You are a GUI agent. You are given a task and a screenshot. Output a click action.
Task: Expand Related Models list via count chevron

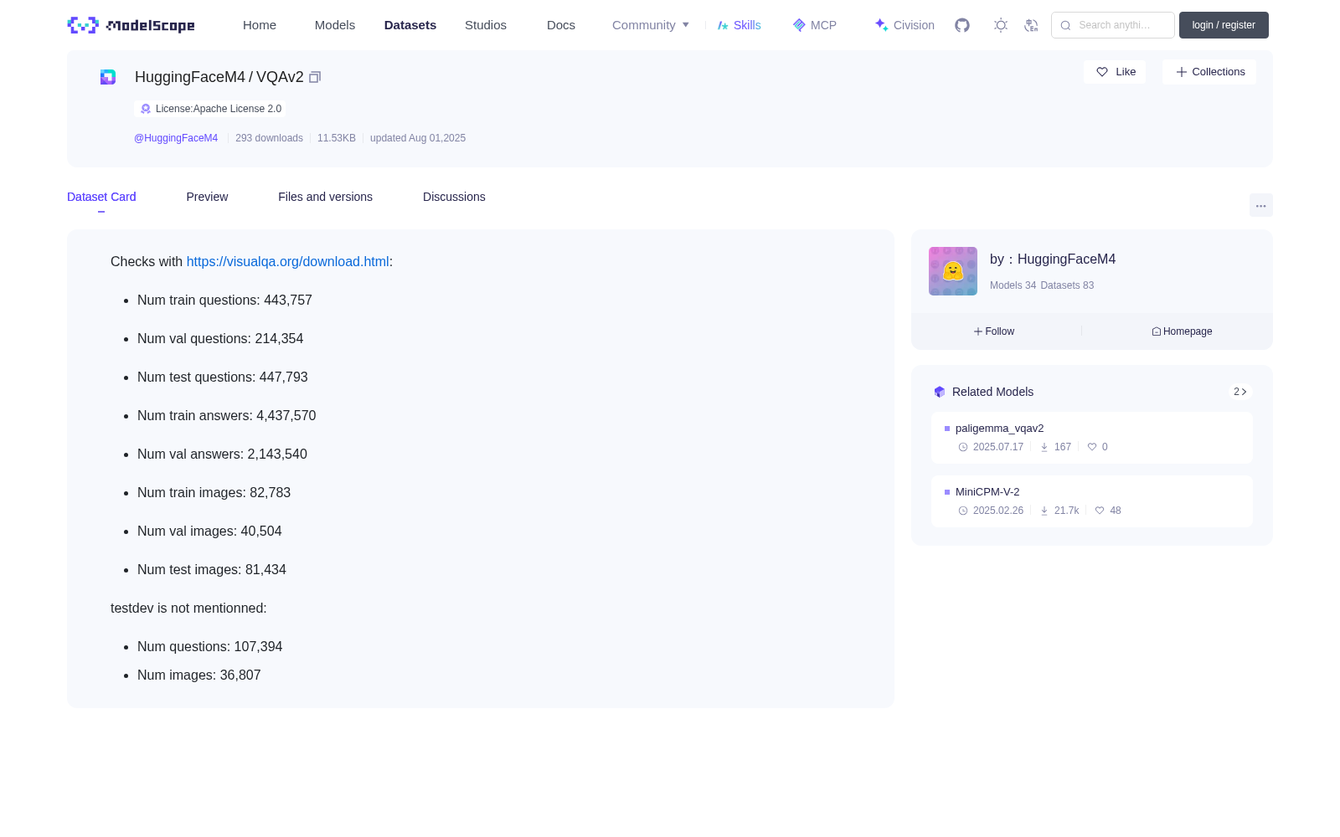point(1240,392)
